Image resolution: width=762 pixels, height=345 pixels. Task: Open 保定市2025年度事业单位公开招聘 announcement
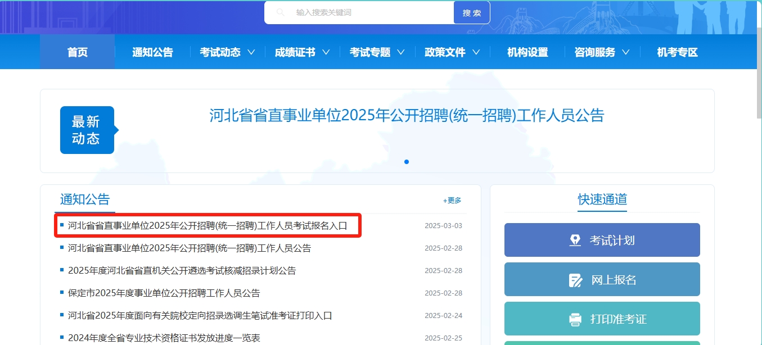coord(164,293)
